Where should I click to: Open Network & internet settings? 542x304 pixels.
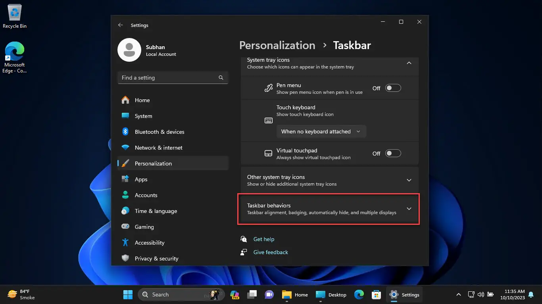tap(173, 148)
